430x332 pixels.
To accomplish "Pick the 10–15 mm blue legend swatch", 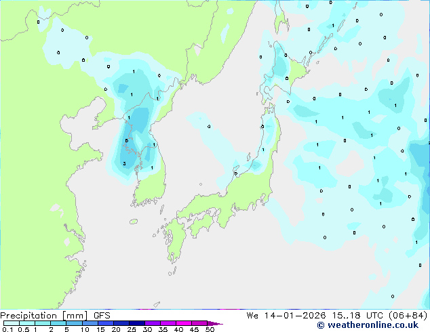I will (x=90, y=323).
